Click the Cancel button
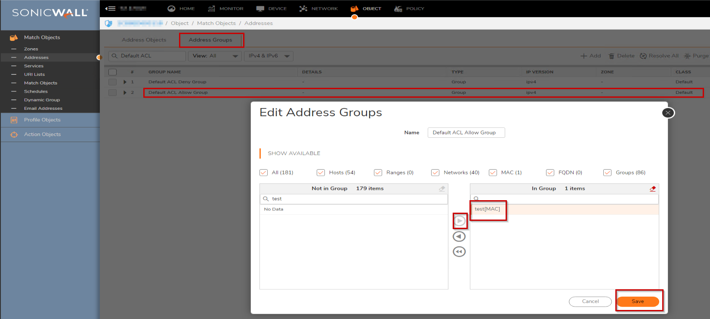Image resolution: width=710 pixels, height=319 pixels. (590, 301)
